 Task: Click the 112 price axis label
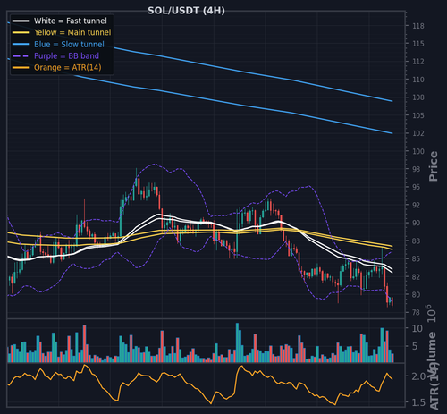[418, 62]
